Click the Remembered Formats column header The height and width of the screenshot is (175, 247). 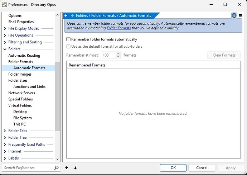tap(154, 65)
